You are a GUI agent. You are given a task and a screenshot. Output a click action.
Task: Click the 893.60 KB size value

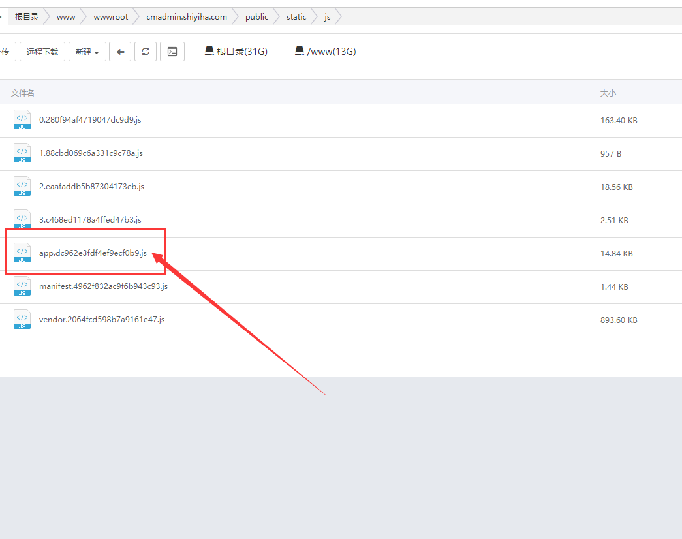[x=619, y=320]
